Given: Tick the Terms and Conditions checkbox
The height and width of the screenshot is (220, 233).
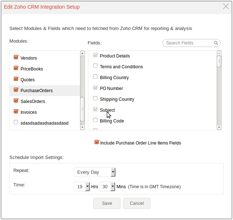Looking at the screenshot, I should click(95, 66).
